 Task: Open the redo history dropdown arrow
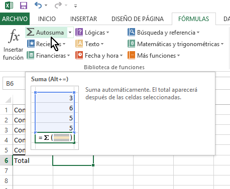[66, 6]
